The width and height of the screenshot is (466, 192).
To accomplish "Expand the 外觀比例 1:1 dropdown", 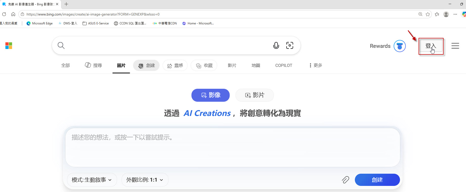I will [145, 180].
